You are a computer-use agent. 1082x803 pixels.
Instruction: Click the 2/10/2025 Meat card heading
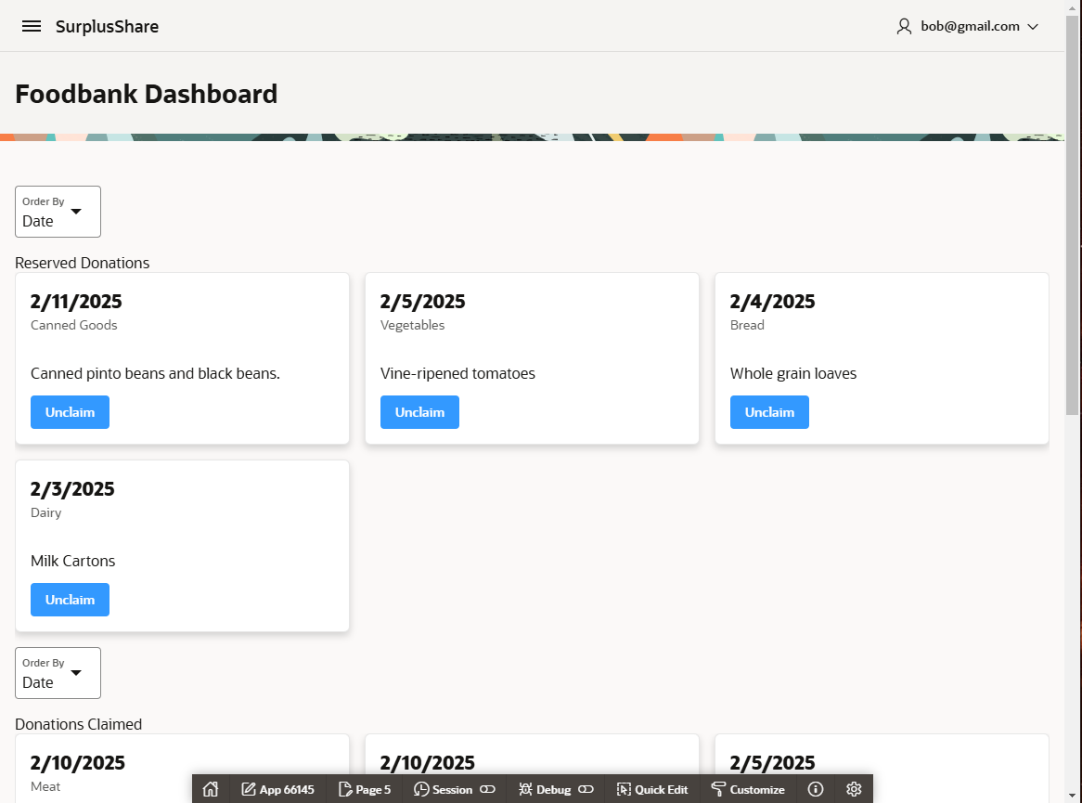pos(77,763)
